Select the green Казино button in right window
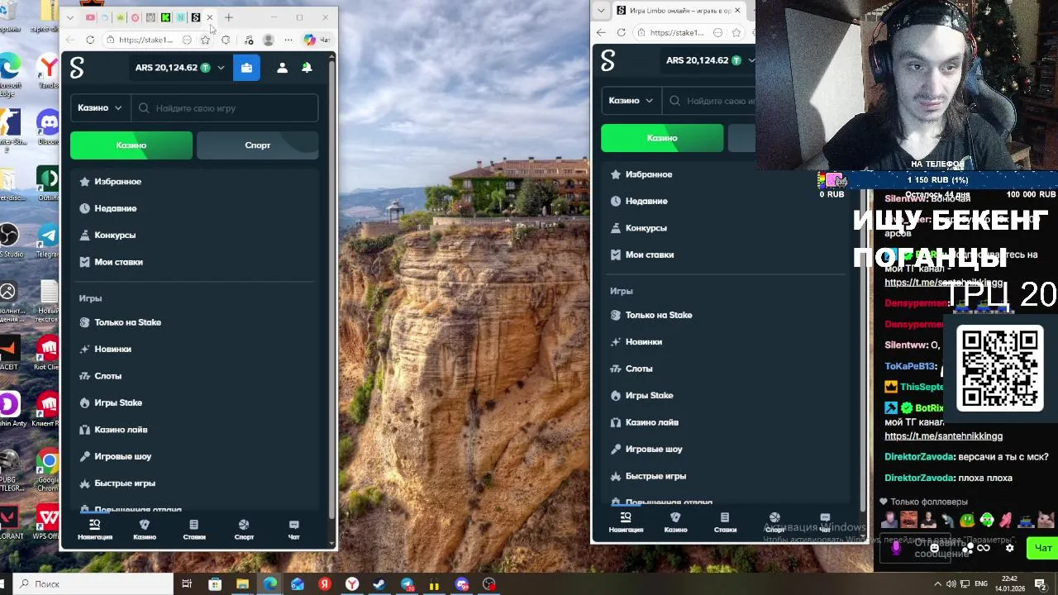The image size is (1058, 595). pos(662,138)
